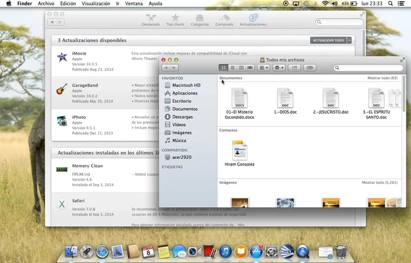Open the Archivo menu in the menu bar

point(46,4)
